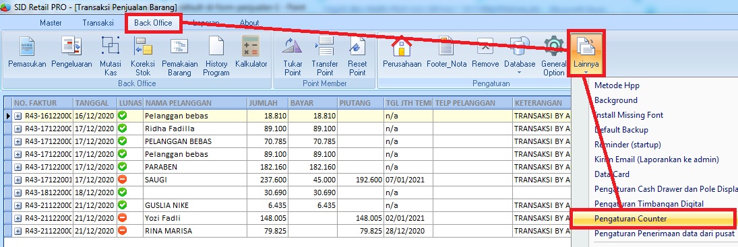The height and width of the screenshot is (247, 738).
Task: Choose Pengaturan Cash Drawer dan Pole Display
Action: [665, 188]
